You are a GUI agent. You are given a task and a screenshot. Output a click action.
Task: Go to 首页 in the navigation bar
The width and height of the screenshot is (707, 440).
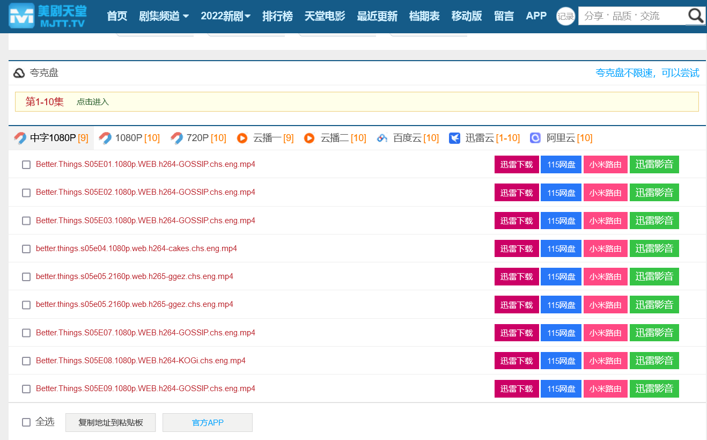point(117,16)
